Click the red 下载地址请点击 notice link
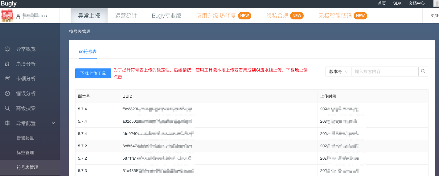 pyautogui.click(x=211, y=73)
